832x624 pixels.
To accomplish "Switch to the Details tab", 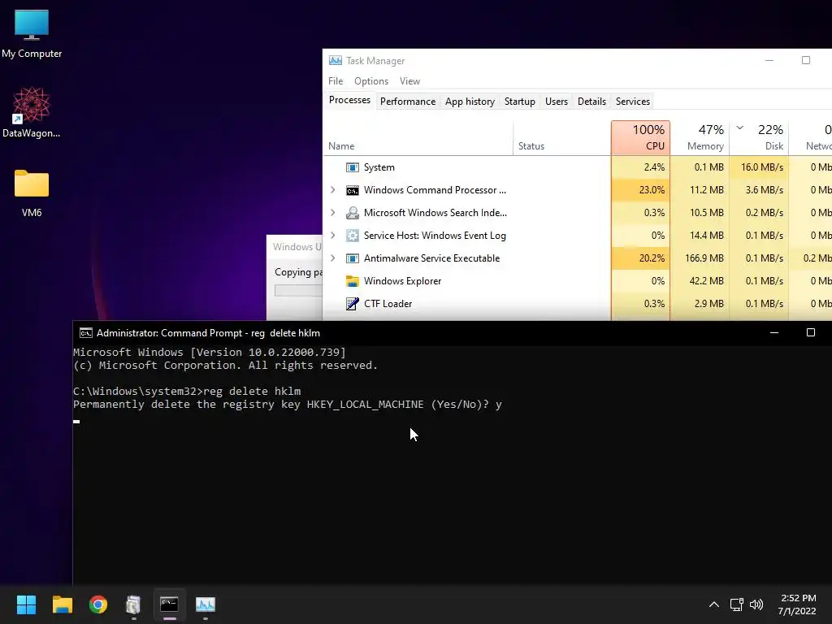I will coord(591,102).
